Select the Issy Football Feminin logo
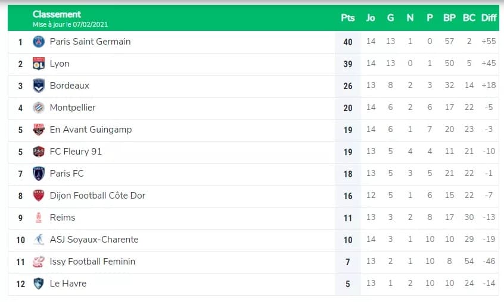The width and height of the screenshot is (504, 302). pyautogui.click(x=39, y=262)
